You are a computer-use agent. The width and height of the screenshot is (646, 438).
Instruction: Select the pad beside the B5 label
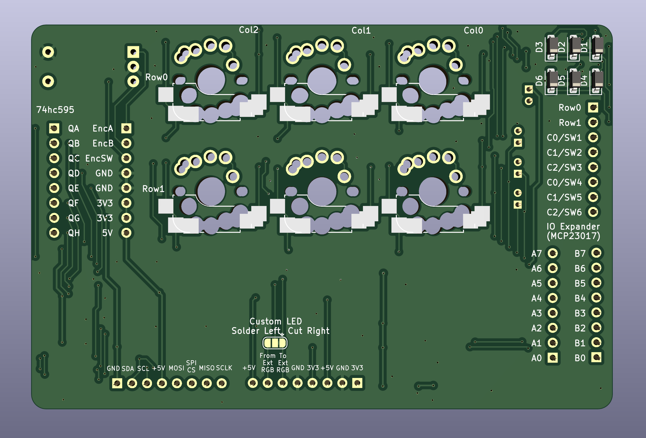(x=597, y=283)
